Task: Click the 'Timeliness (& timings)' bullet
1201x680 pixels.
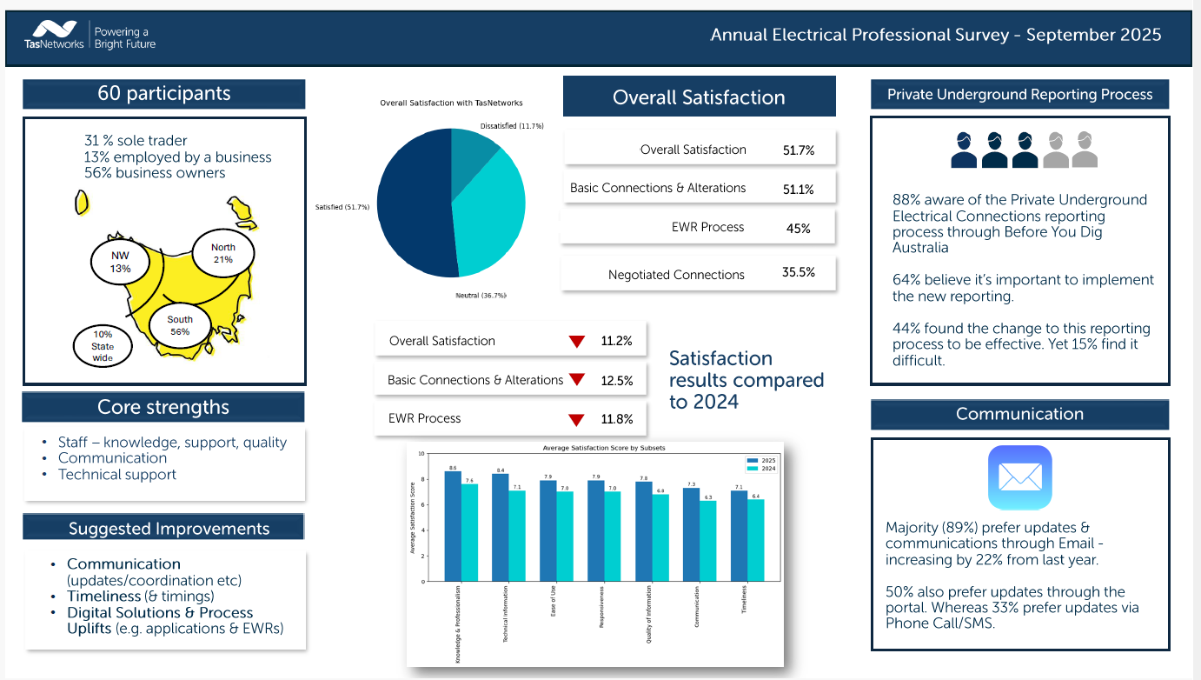Action: click(141, 597)
